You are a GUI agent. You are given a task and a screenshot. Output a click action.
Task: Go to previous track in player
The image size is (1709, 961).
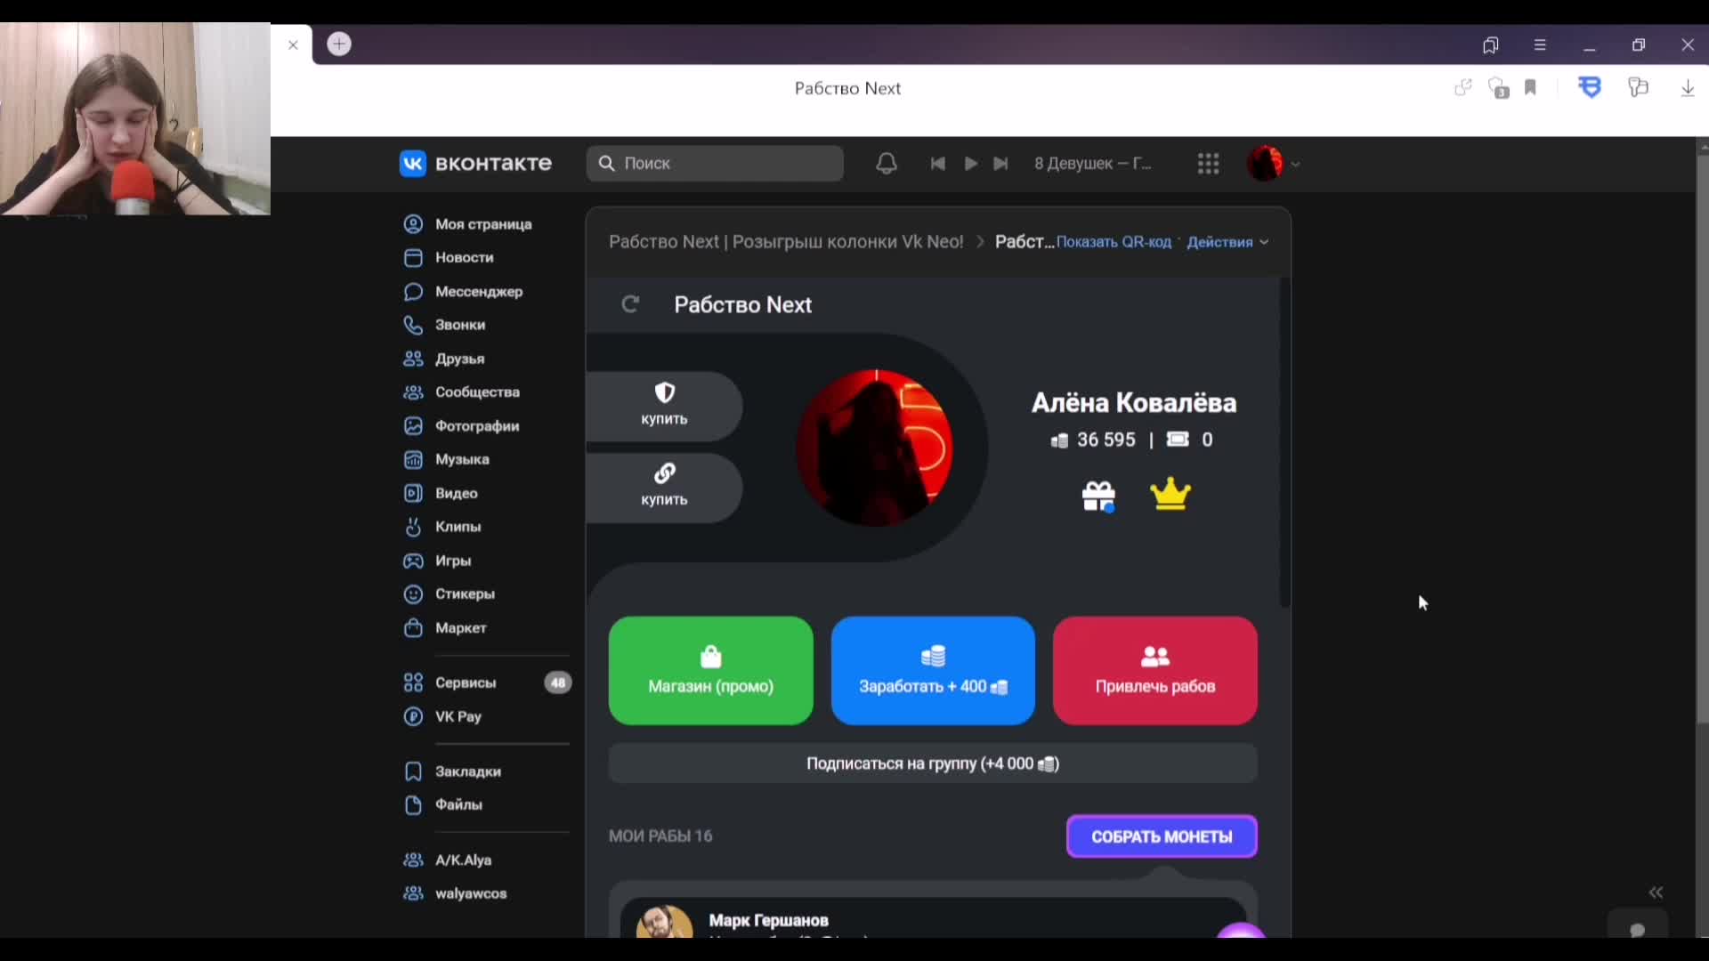pos(937,164)
